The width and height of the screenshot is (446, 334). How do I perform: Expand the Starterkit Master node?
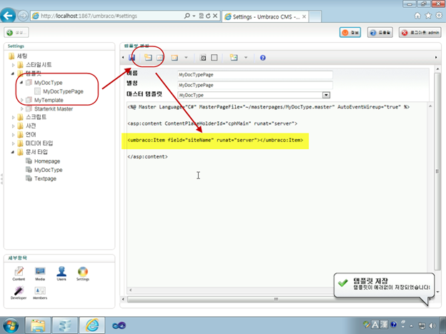point(22,108)
